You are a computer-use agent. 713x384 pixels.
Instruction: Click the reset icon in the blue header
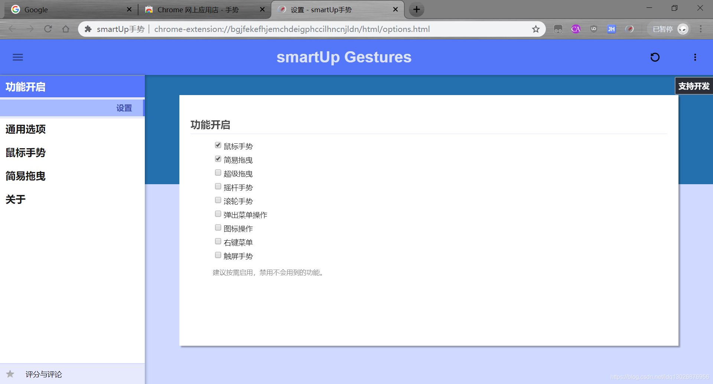(655, 57)
